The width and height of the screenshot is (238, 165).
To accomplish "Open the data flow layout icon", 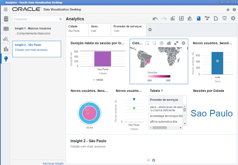I will coord(207,18).
